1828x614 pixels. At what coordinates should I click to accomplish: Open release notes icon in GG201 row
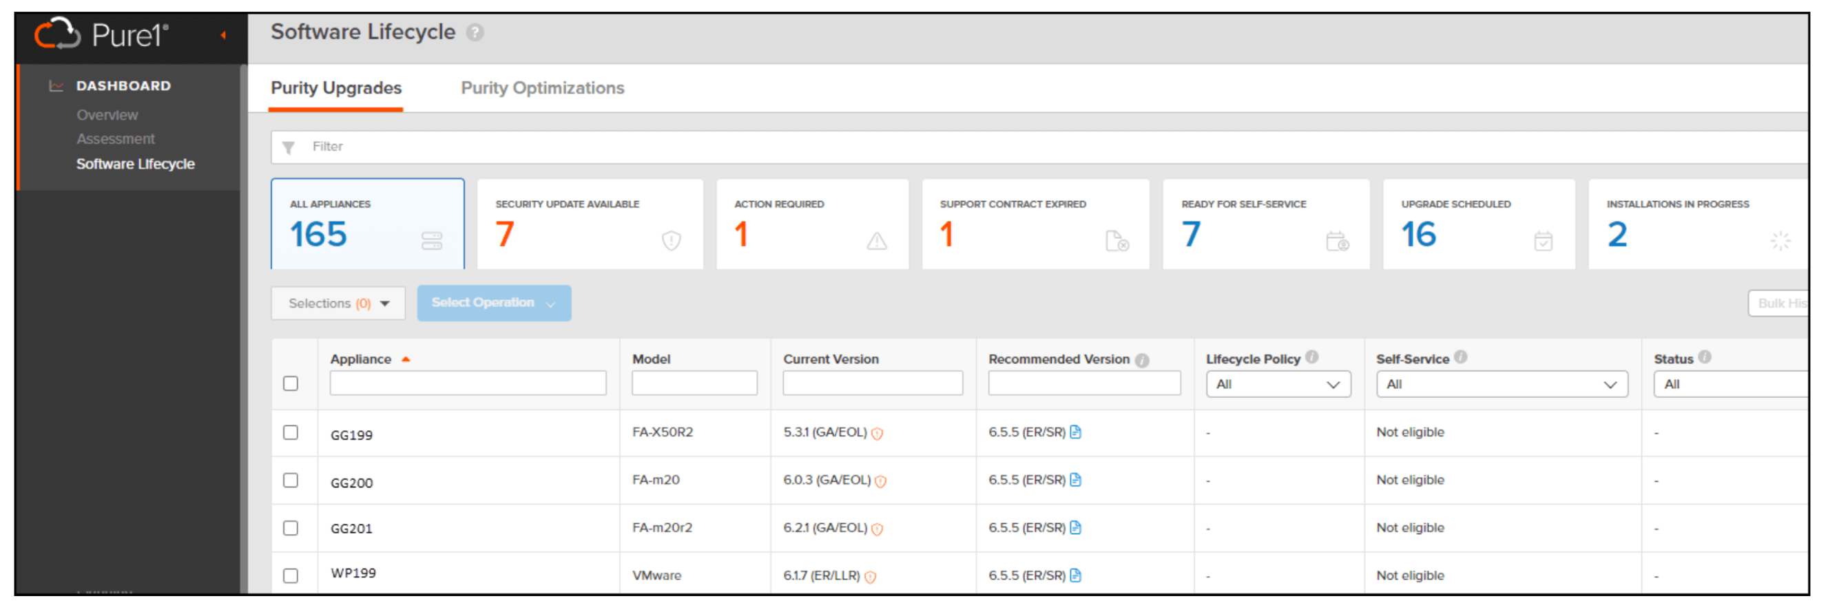[1075, 527]
